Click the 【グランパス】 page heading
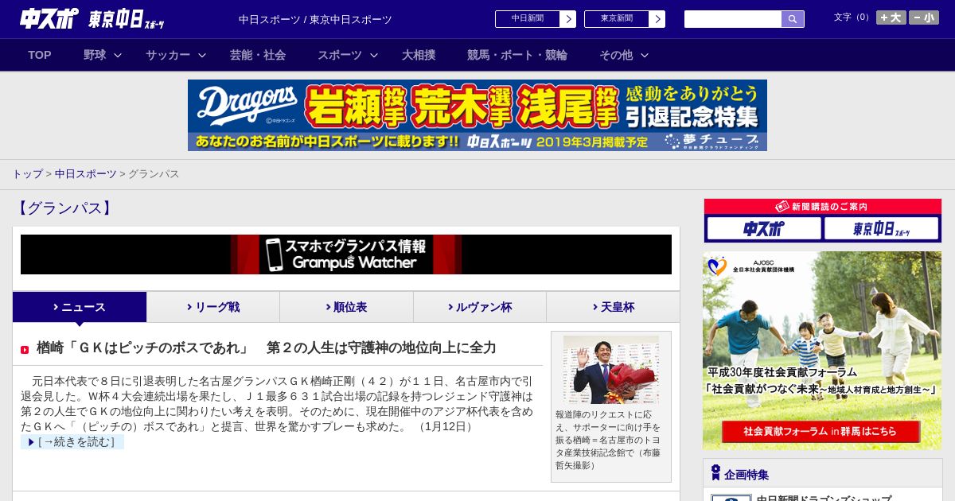 64,208
